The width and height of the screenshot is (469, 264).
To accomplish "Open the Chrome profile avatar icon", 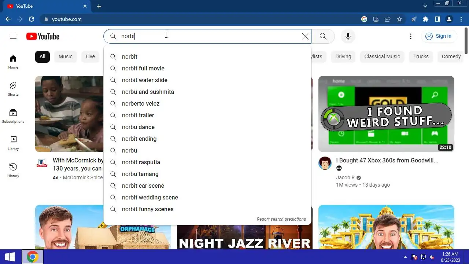I will [x=449, y=19].
